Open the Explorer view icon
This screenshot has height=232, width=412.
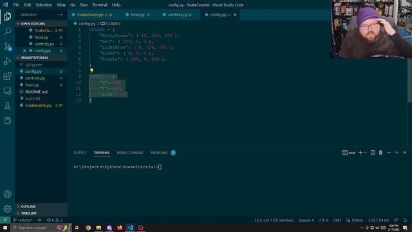tap(7, 16)
